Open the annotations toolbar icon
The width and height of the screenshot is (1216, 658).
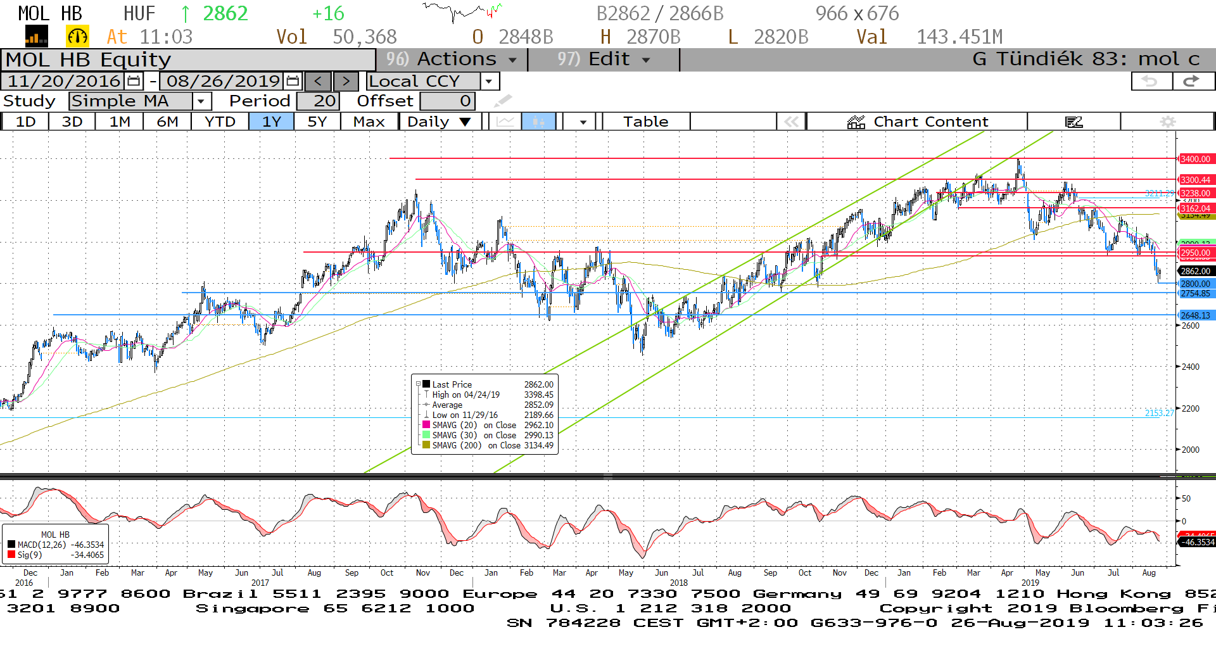point(1073,122)
